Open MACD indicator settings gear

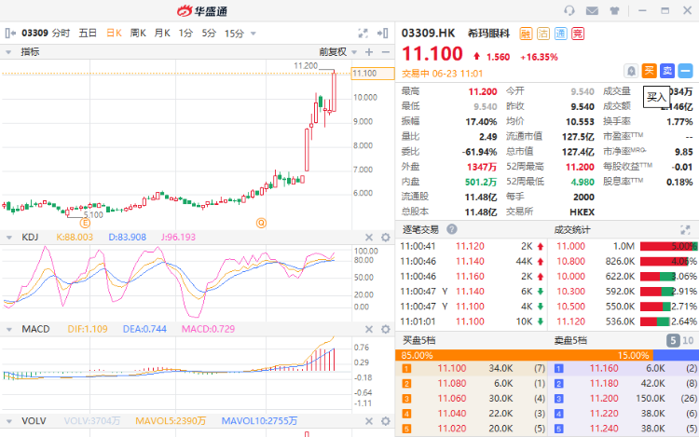pos(386,329)
